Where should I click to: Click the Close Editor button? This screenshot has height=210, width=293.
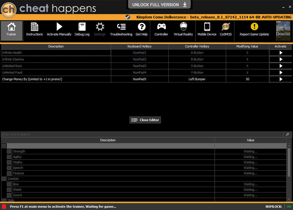click(145, 120)
